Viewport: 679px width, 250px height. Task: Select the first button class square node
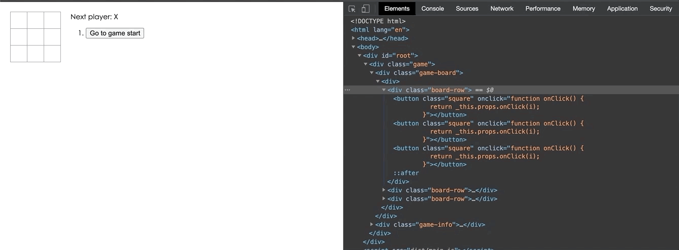(x=489, y=106)
